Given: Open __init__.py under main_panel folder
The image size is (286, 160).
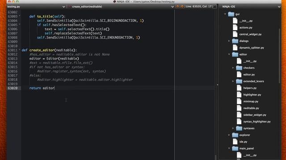Looking at the screenshot, I should (x=250, y=155).
